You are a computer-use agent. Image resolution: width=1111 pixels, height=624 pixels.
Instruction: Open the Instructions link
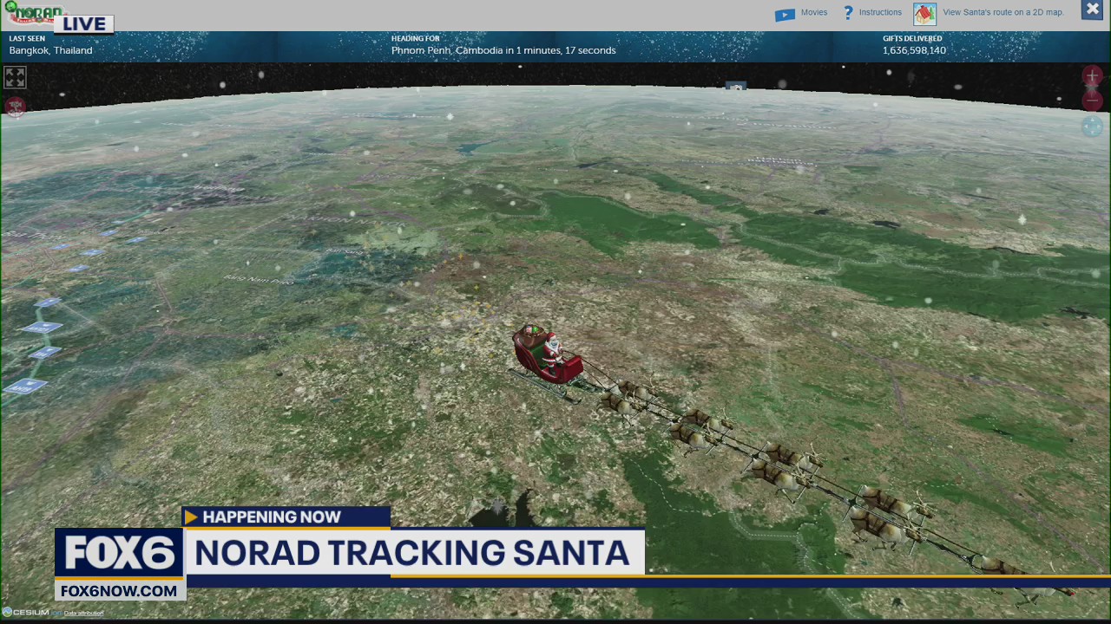point(880,13)
